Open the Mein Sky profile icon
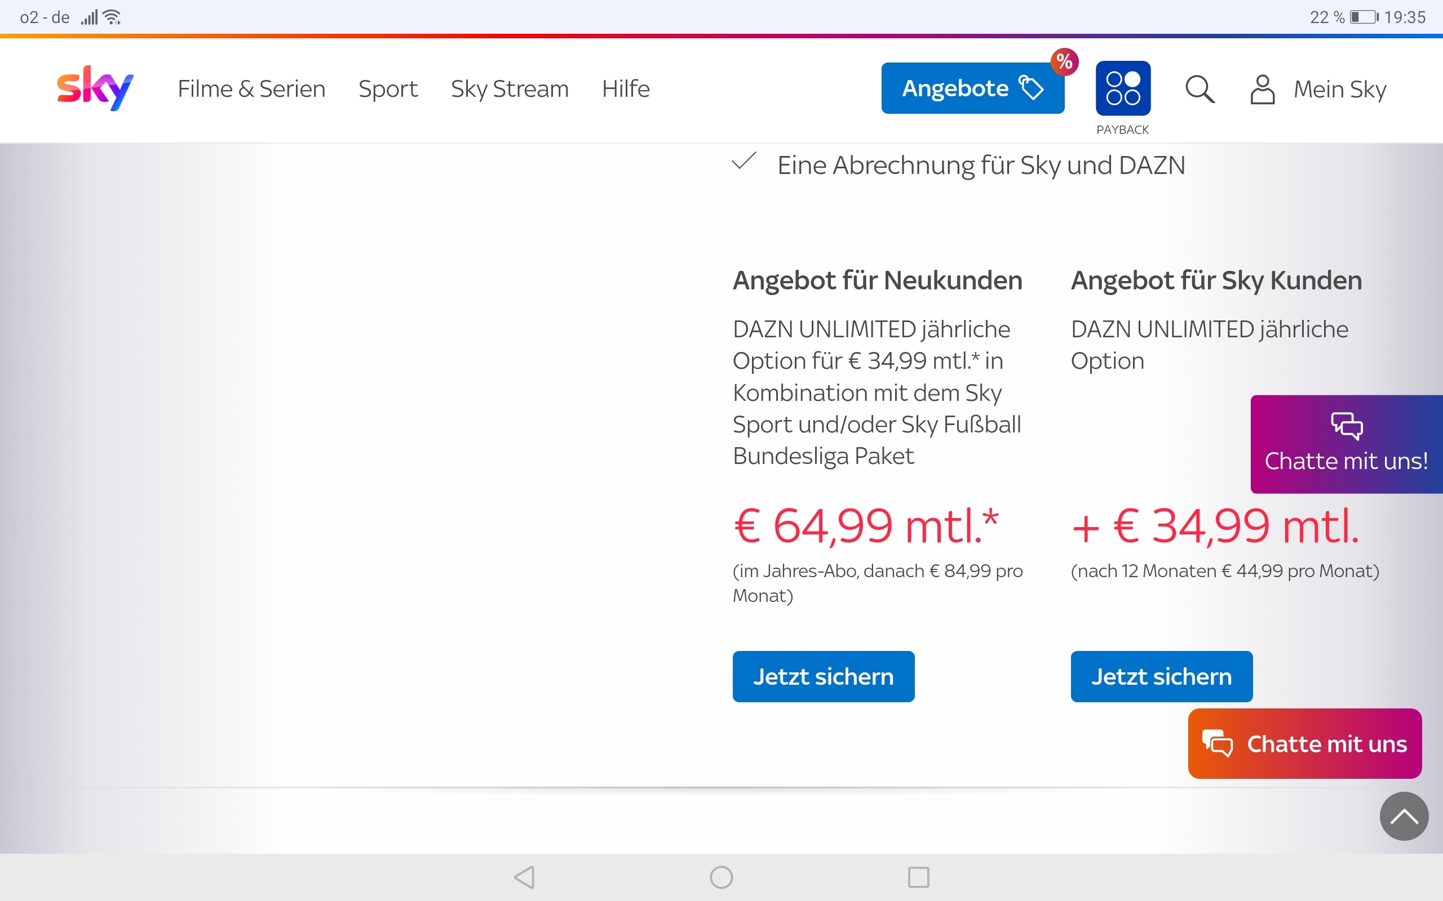This screenshot has width=1443, height=901. 1262,90
